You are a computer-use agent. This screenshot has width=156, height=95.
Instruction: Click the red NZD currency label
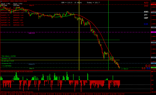coord(146,3)
